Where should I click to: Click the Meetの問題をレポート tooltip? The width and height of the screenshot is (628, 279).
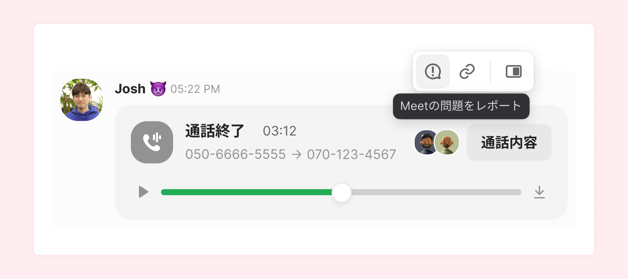click(x=461, y=106)
